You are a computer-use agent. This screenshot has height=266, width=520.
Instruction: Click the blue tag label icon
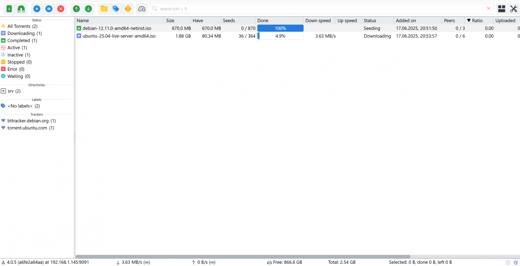click(116, 9)
